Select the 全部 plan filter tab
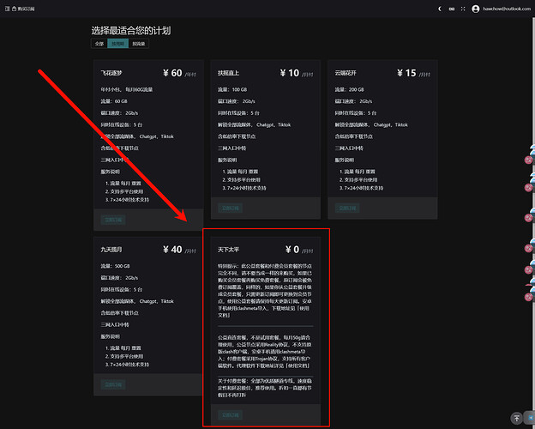Viewport: 535px width, 429px height. click(99, 44)
